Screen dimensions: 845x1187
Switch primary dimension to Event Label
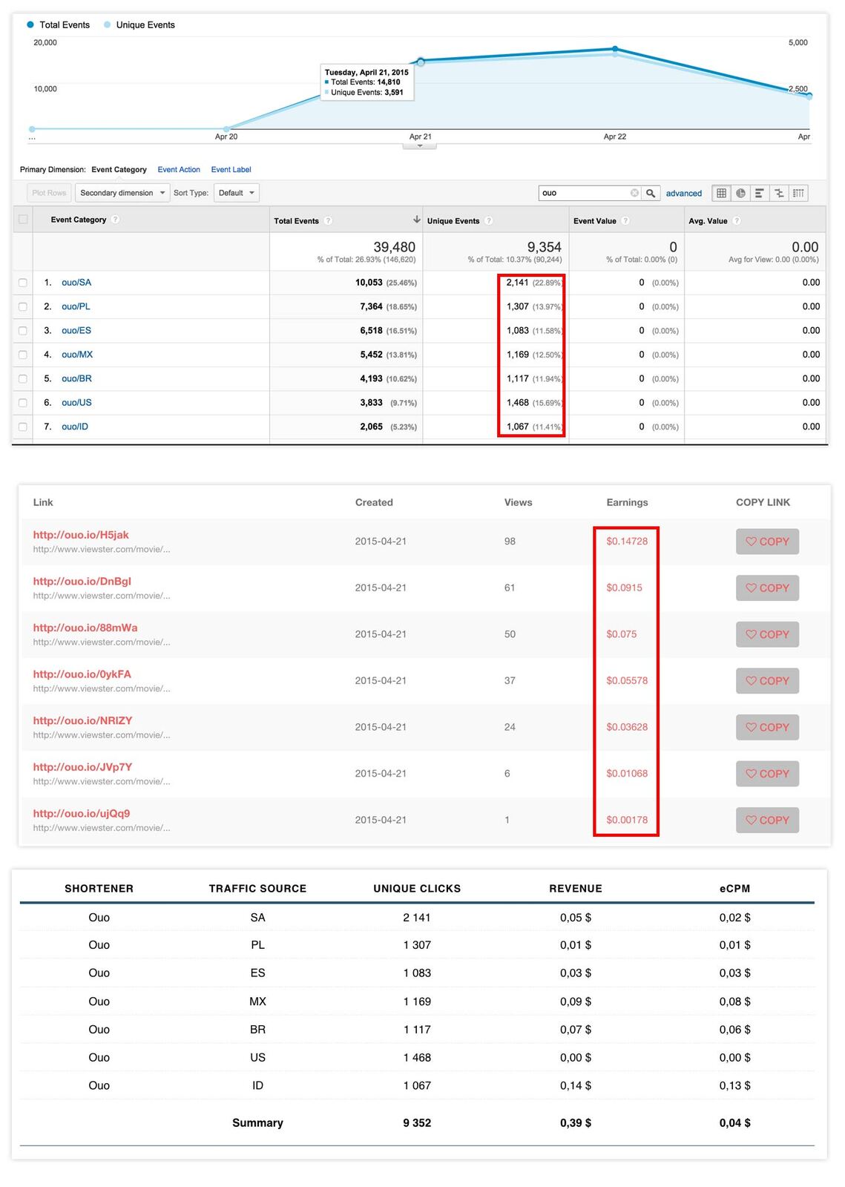[x=231, y=170]
